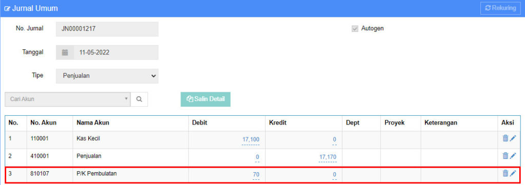Open the calendar icon beside Tanggal
Image resolution: width=525 pixels, height=185 pixels.
[x=65, y=52]
